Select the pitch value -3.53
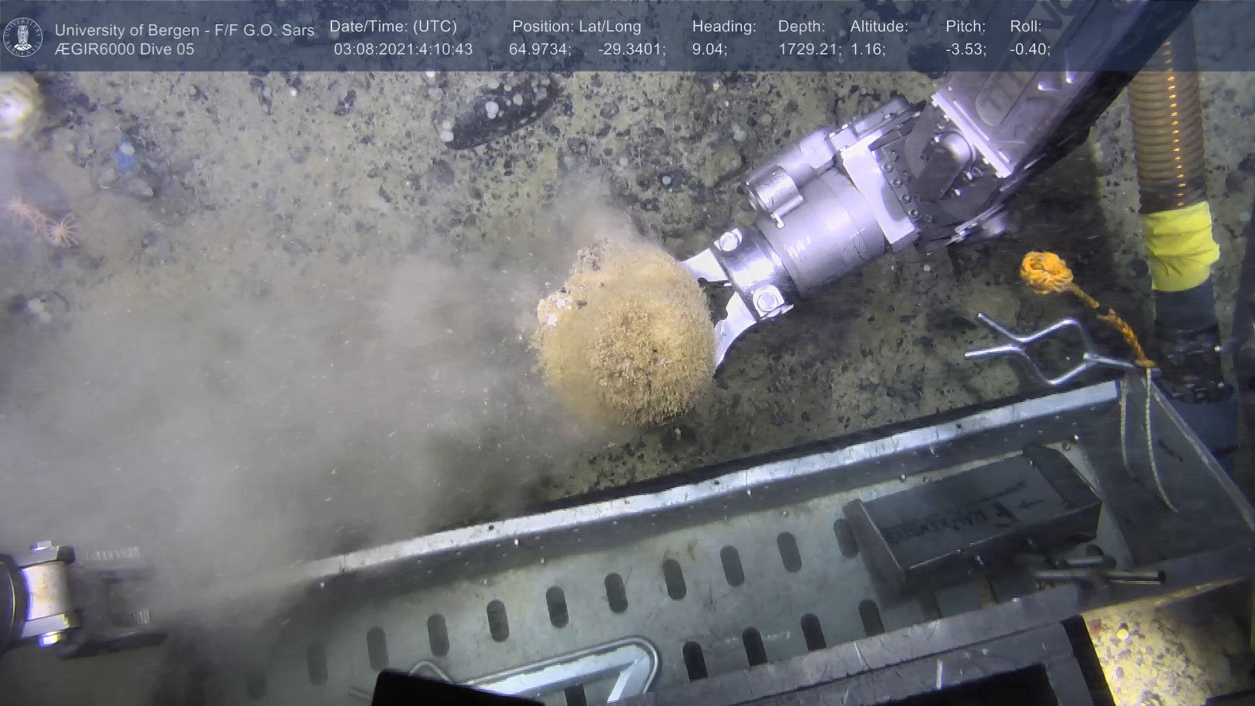1255x706 pixels. (965, 50)
